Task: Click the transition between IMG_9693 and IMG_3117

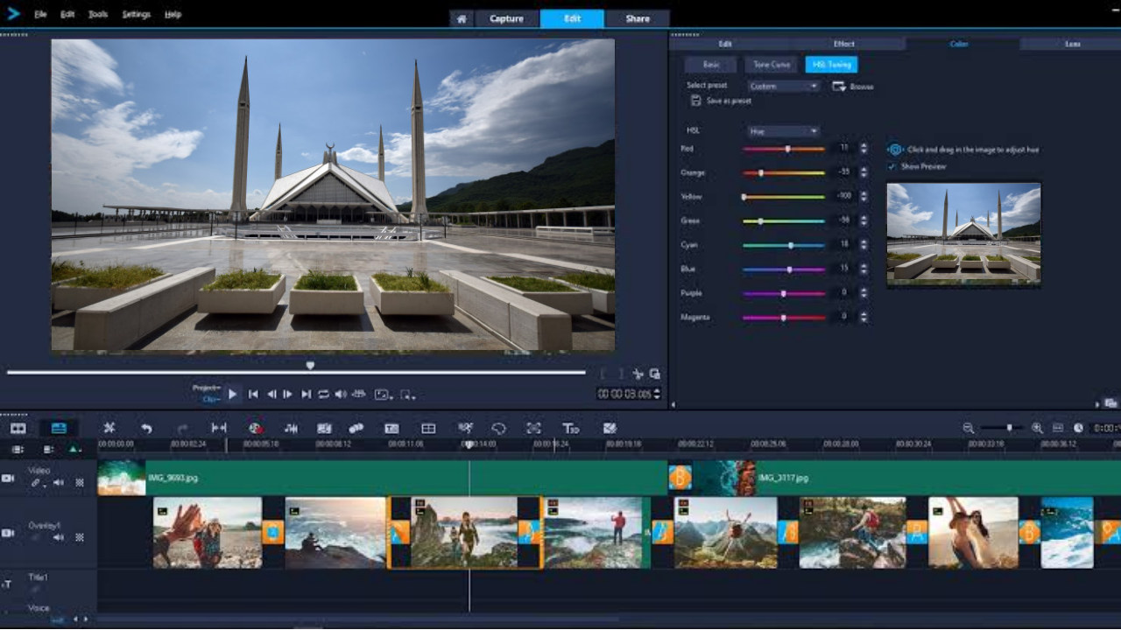Action: tap(680, 478)
